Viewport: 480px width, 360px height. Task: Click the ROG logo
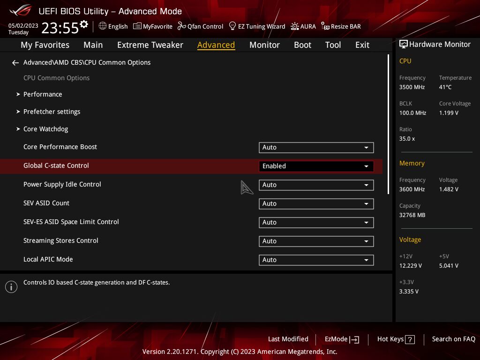pos(21,10)
